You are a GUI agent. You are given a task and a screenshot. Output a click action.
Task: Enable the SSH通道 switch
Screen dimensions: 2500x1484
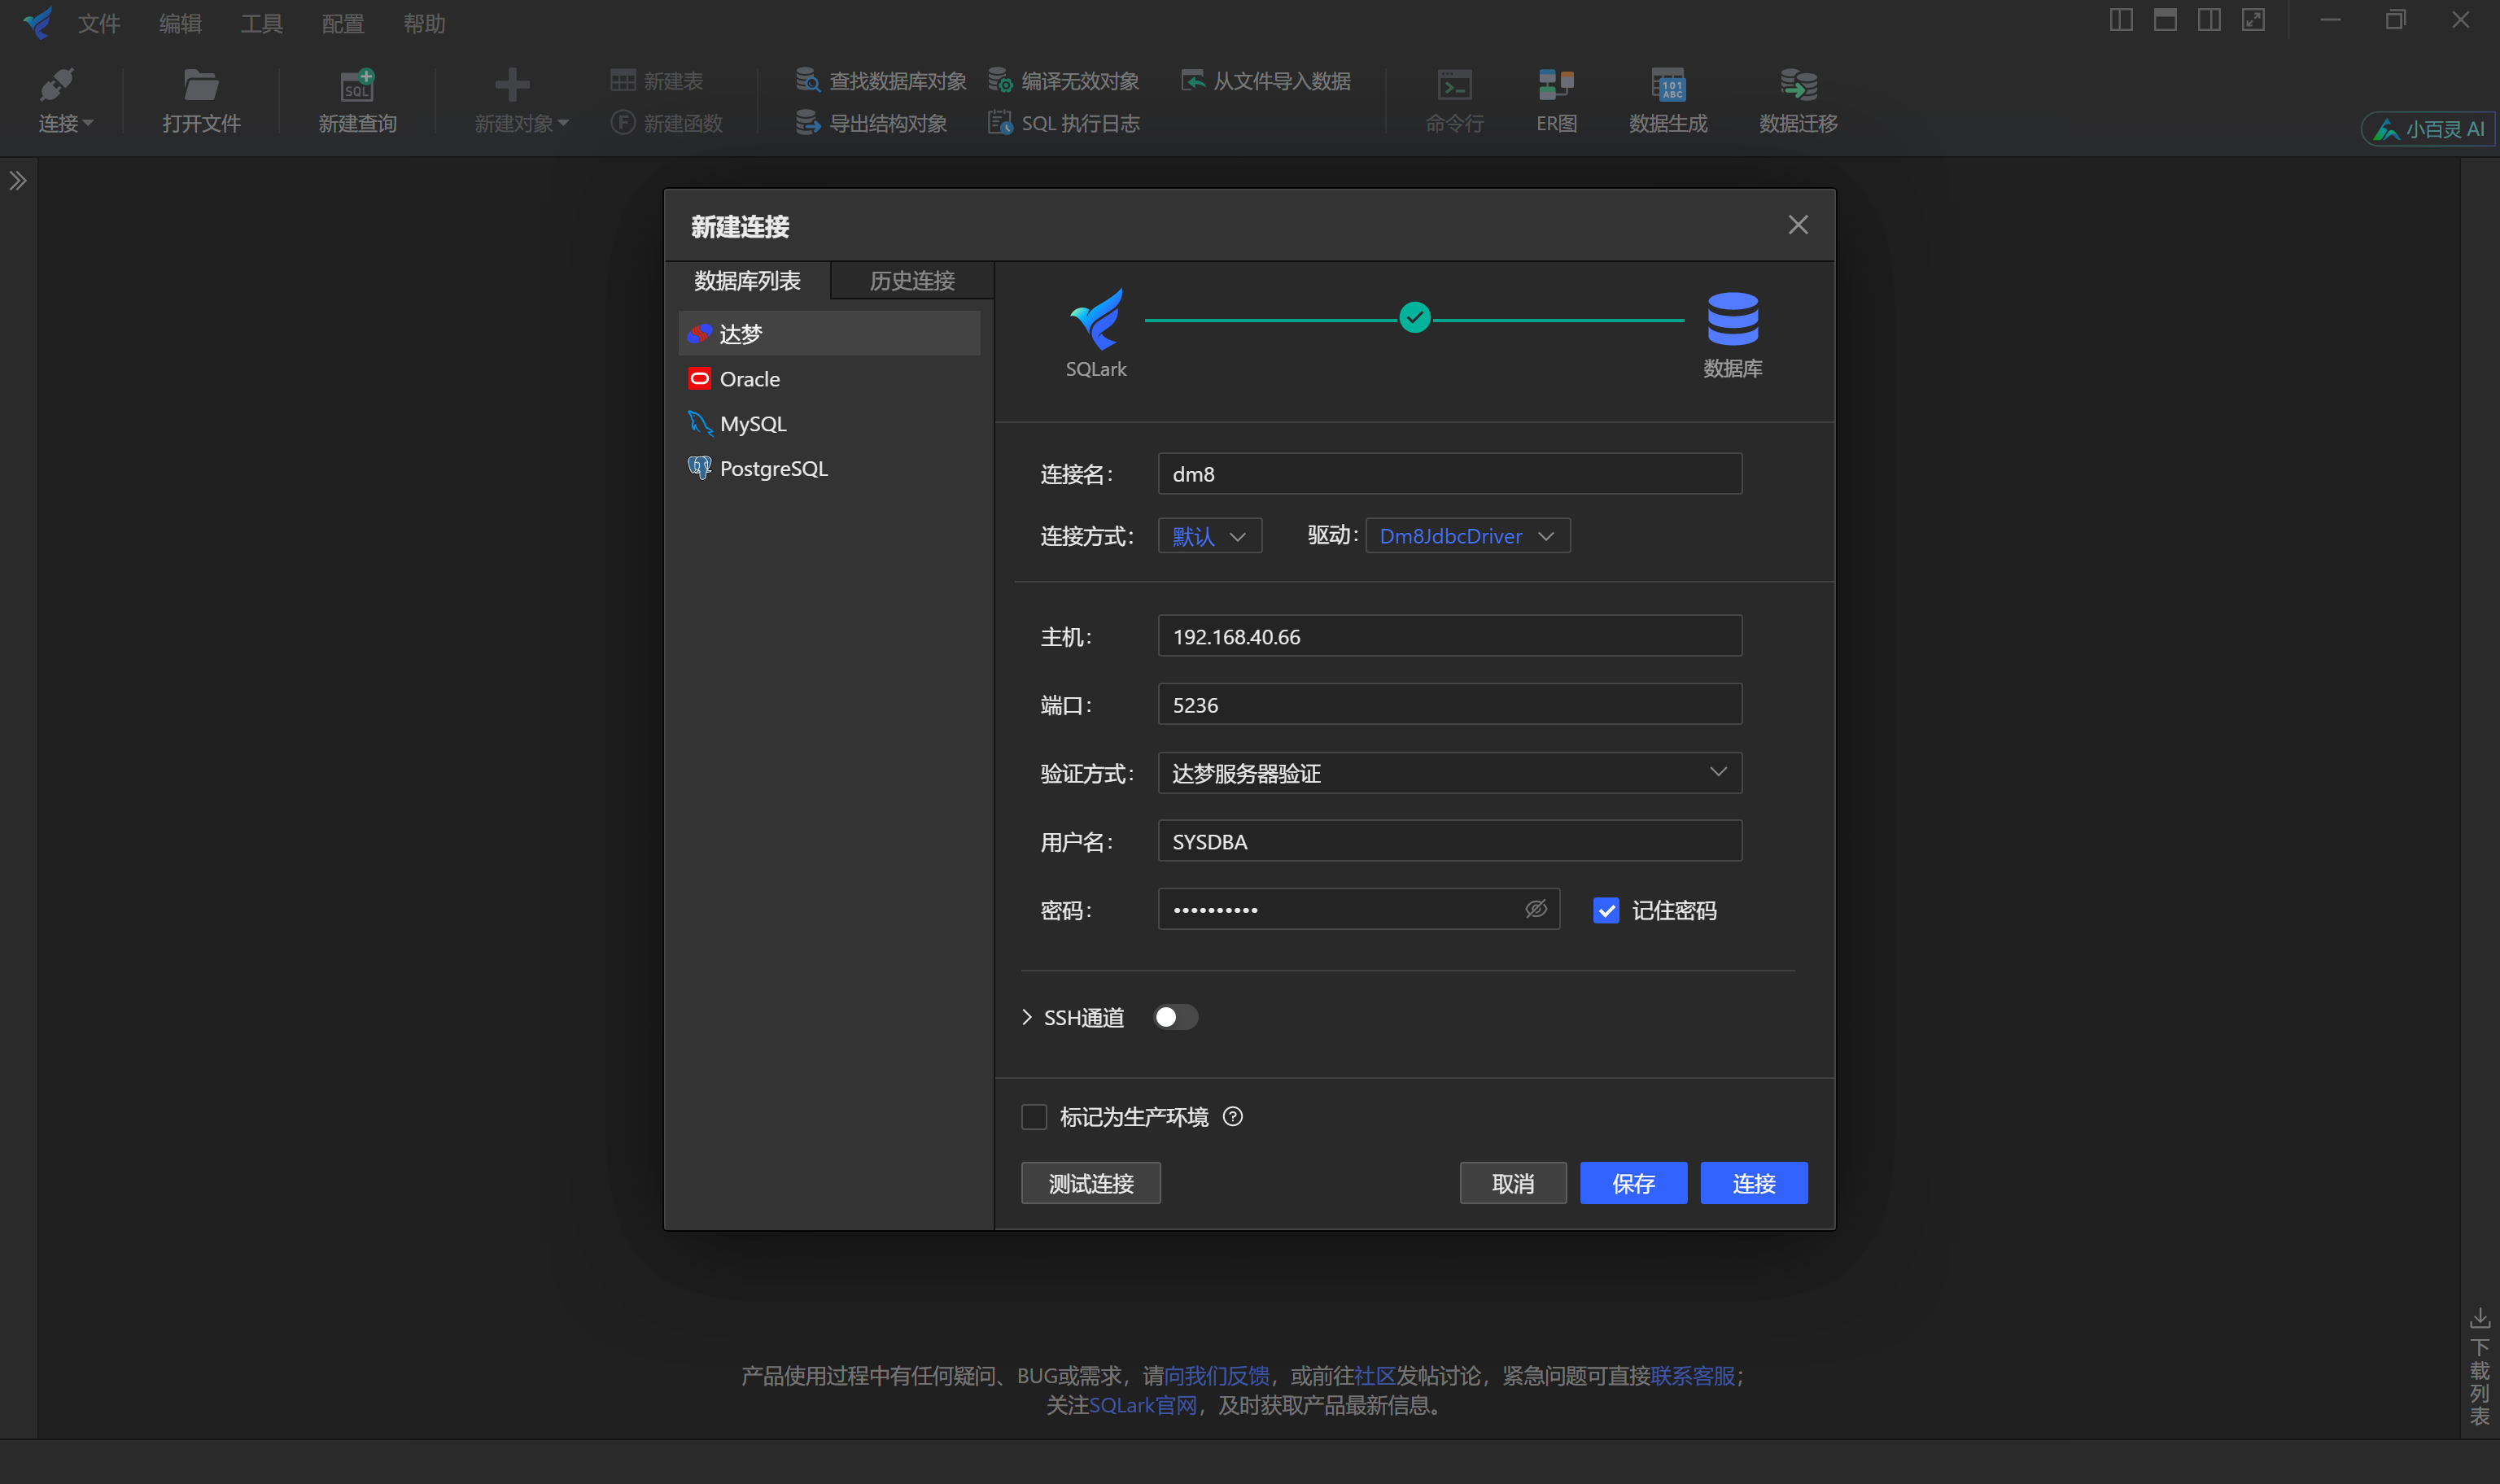click(1176, 1016)
